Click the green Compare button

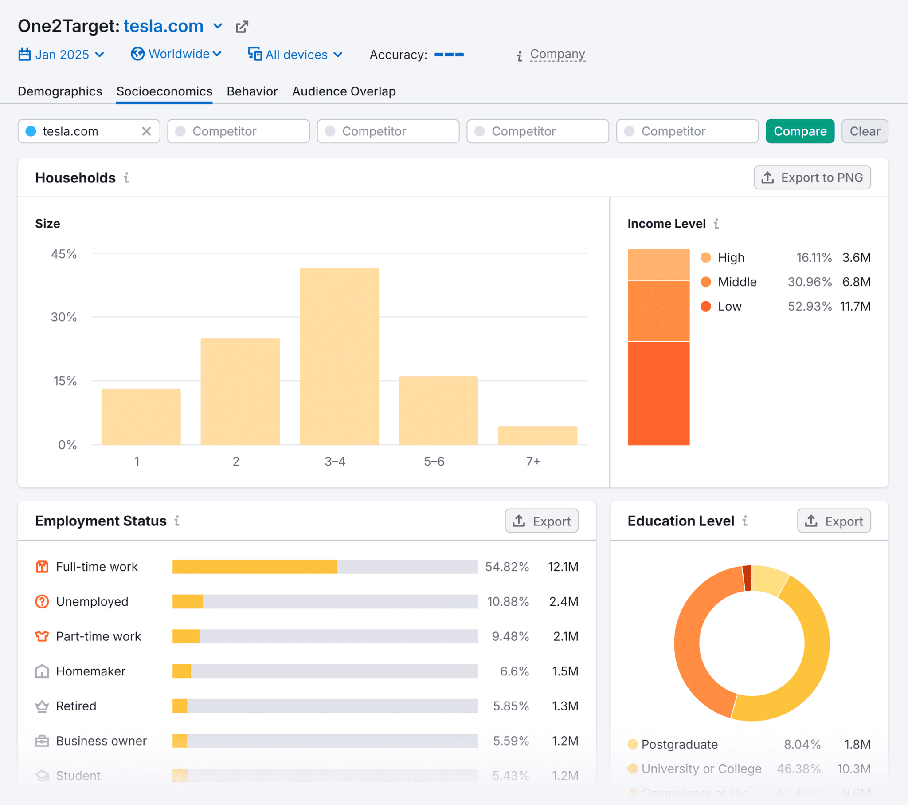click(x=800, y=131)
